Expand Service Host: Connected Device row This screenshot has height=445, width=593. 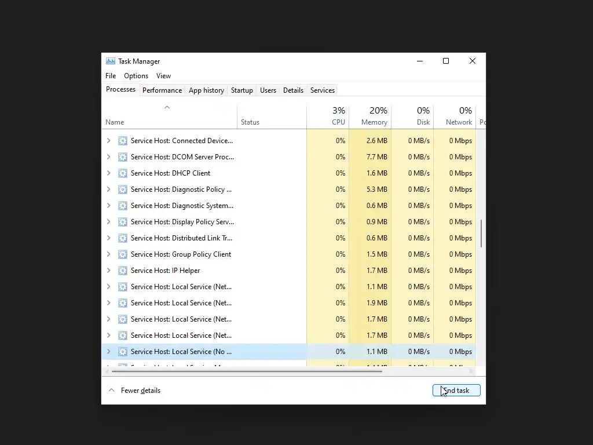point(108,141)
